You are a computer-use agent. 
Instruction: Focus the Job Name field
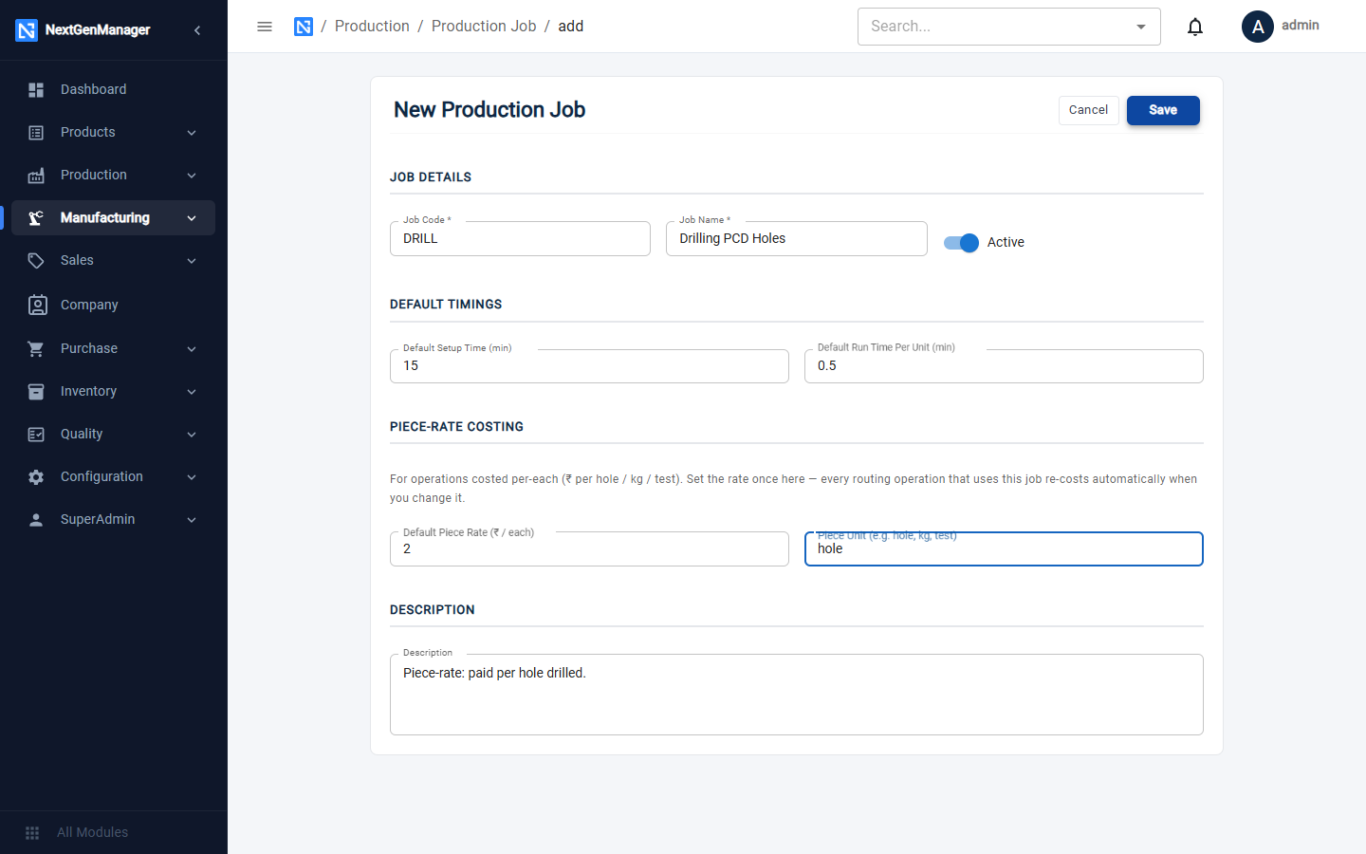pyautogui.click(x=797, y=239)
